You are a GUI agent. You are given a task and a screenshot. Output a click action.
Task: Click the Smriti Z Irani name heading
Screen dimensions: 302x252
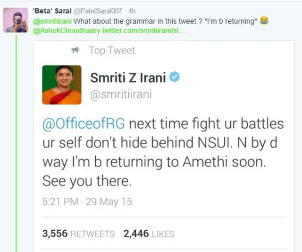126,78
